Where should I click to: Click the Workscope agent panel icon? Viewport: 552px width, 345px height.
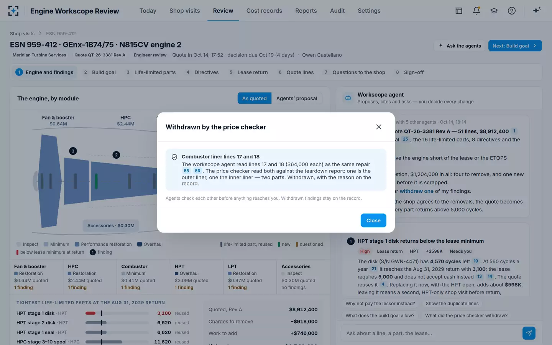(x=348, y=98)
